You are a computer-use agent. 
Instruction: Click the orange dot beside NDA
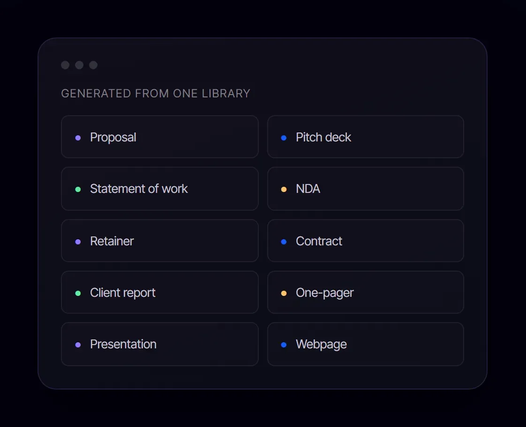point(284,189)
